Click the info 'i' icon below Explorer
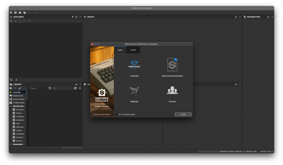 (x=16, y=80)
